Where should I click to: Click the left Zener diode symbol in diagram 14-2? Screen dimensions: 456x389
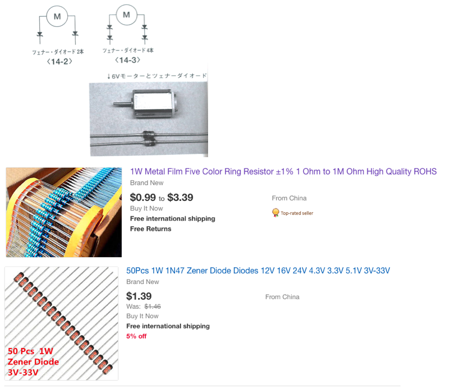(40, 35)
